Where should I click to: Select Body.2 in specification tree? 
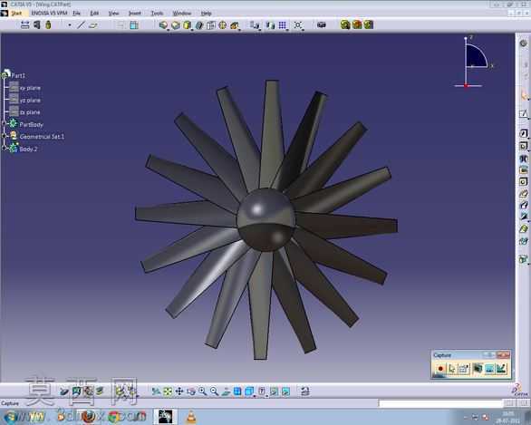point(28,149)
